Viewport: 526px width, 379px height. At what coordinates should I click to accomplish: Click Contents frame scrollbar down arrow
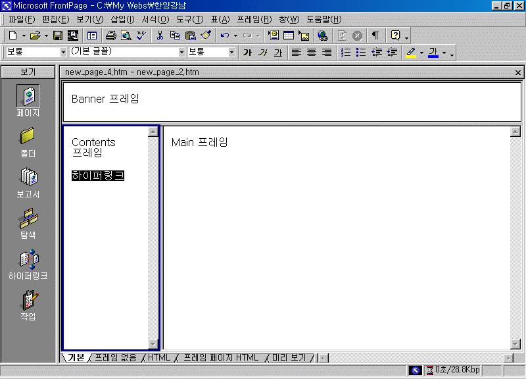pyautogui.click(x=153, y=344)
